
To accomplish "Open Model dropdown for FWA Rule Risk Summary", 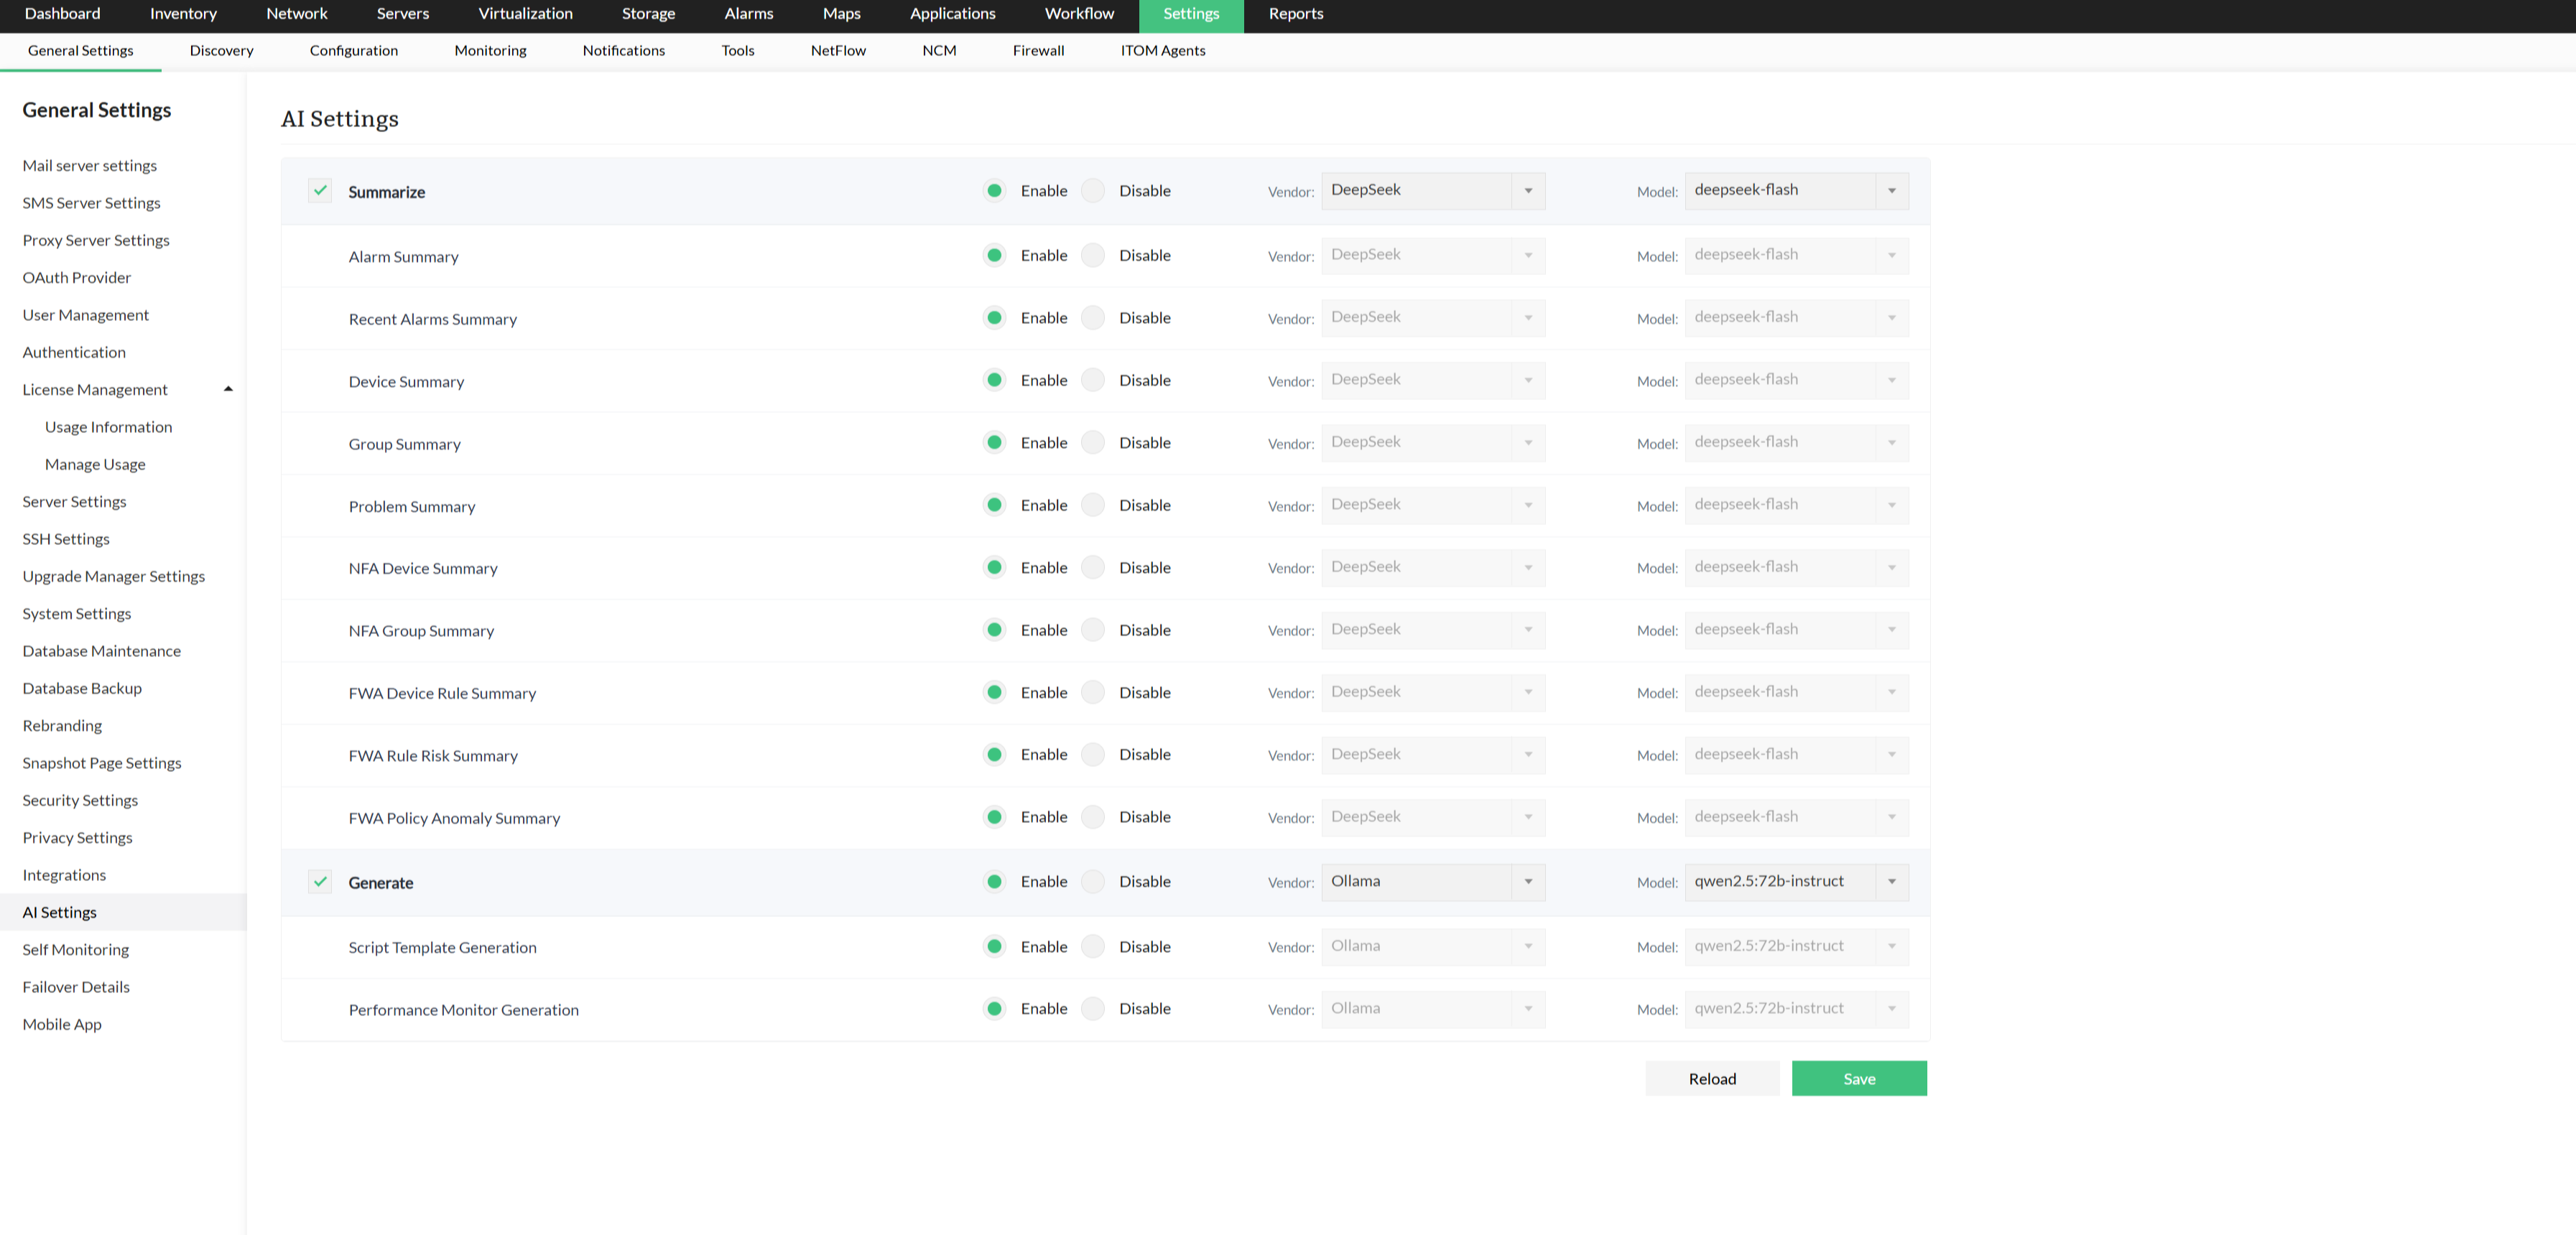I will click(x=1796, y=755).
